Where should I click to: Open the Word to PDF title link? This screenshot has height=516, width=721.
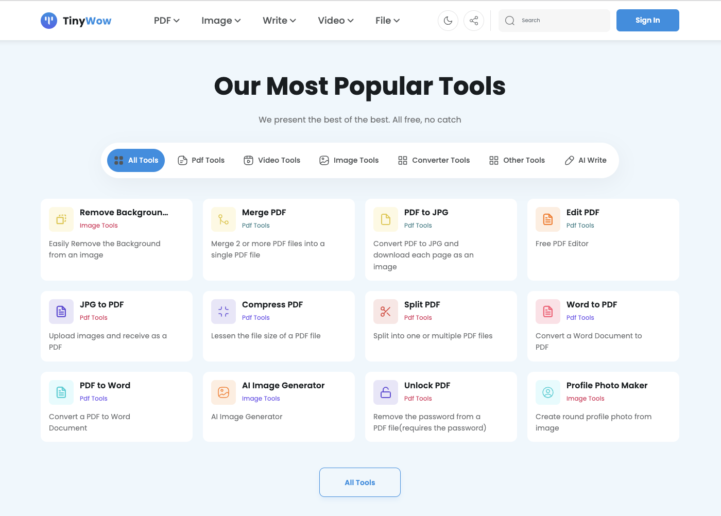pyautogui.click(x=592, y=304)
